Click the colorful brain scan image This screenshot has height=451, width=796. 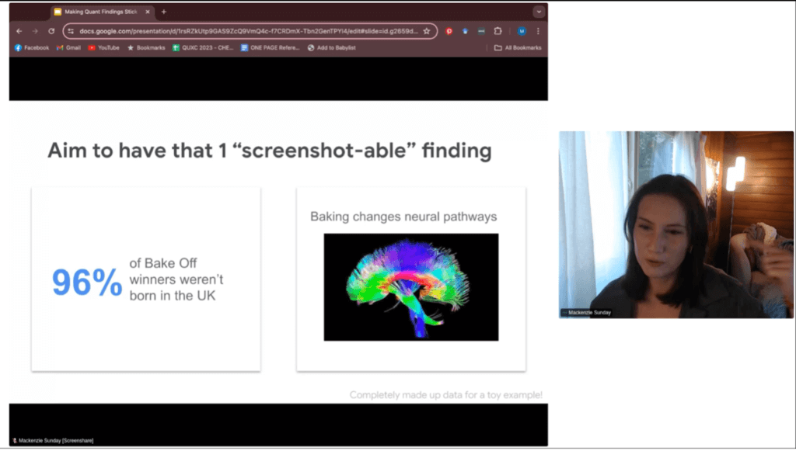[410, 286]
